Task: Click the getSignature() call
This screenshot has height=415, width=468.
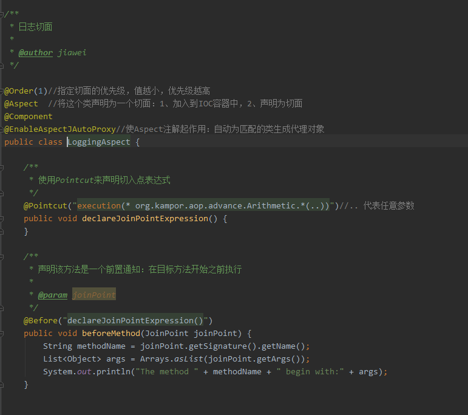Action: tap(223, 346)
